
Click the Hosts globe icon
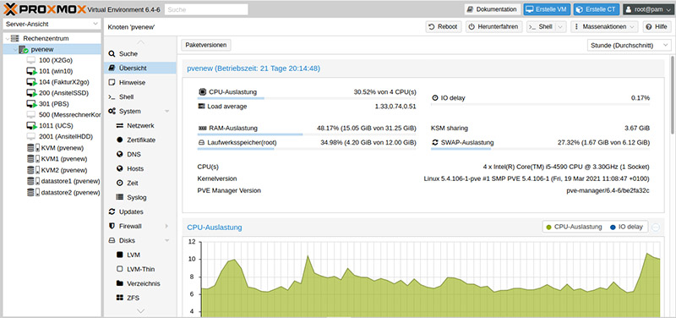coord(120,168)
